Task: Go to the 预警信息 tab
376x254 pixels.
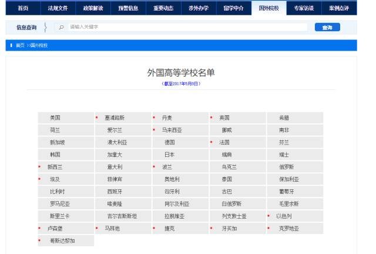Action: coord(128,8)
